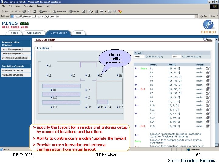Click edit icon for row L4
Screen dimensions: 219x164
(x=207, y=81)
